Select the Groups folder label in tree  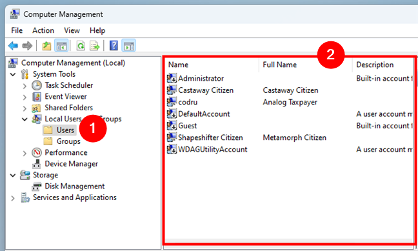(68, 141)
